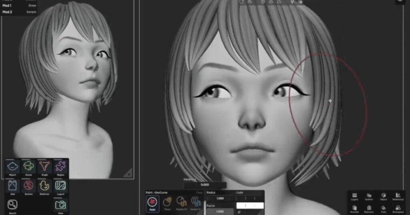410x215 pixels.
Task: Click the left preview viewport corner handle
Action: point(128,173)
